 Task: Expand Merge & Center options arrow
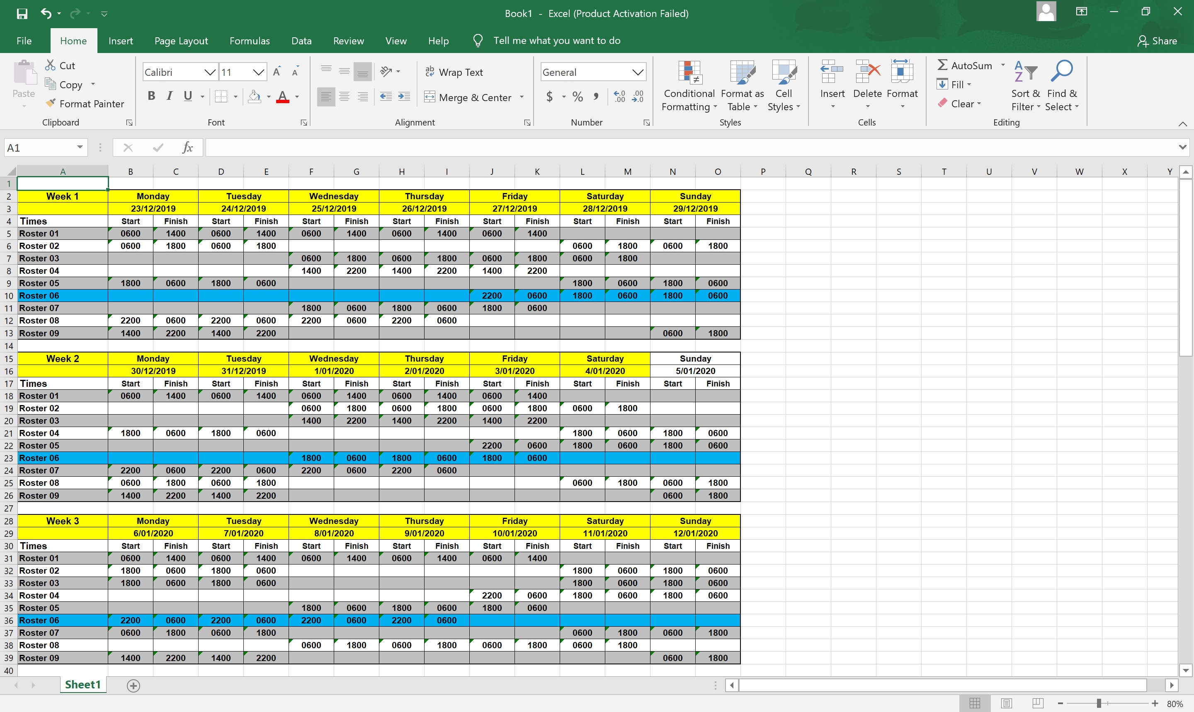coord(522,97)
